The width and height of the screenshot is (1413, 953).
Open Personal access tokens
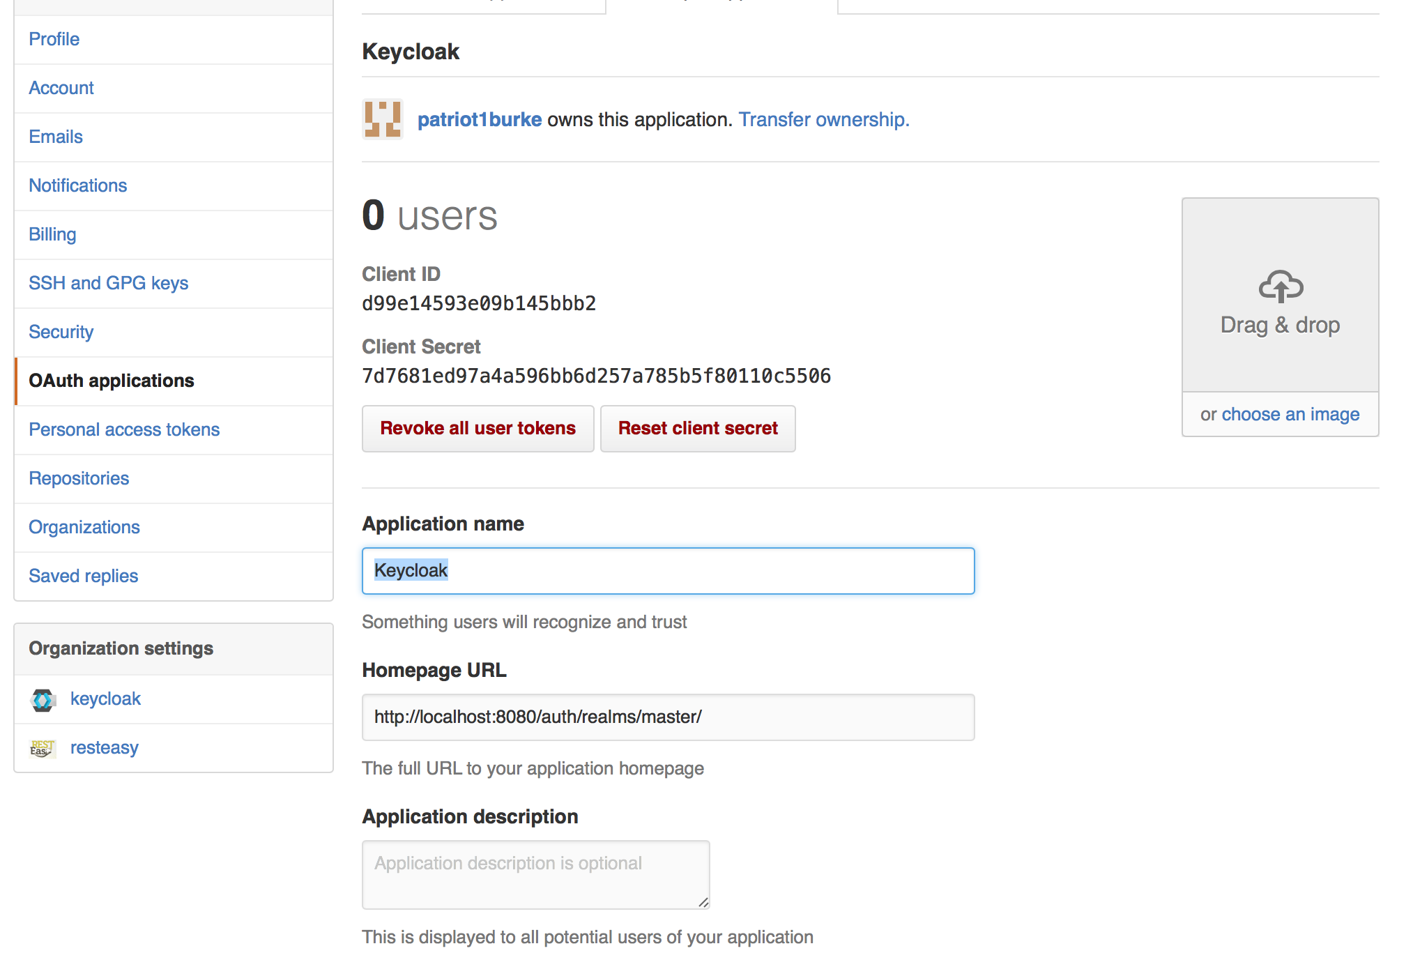pyautogui.click(x=124, y=429)
